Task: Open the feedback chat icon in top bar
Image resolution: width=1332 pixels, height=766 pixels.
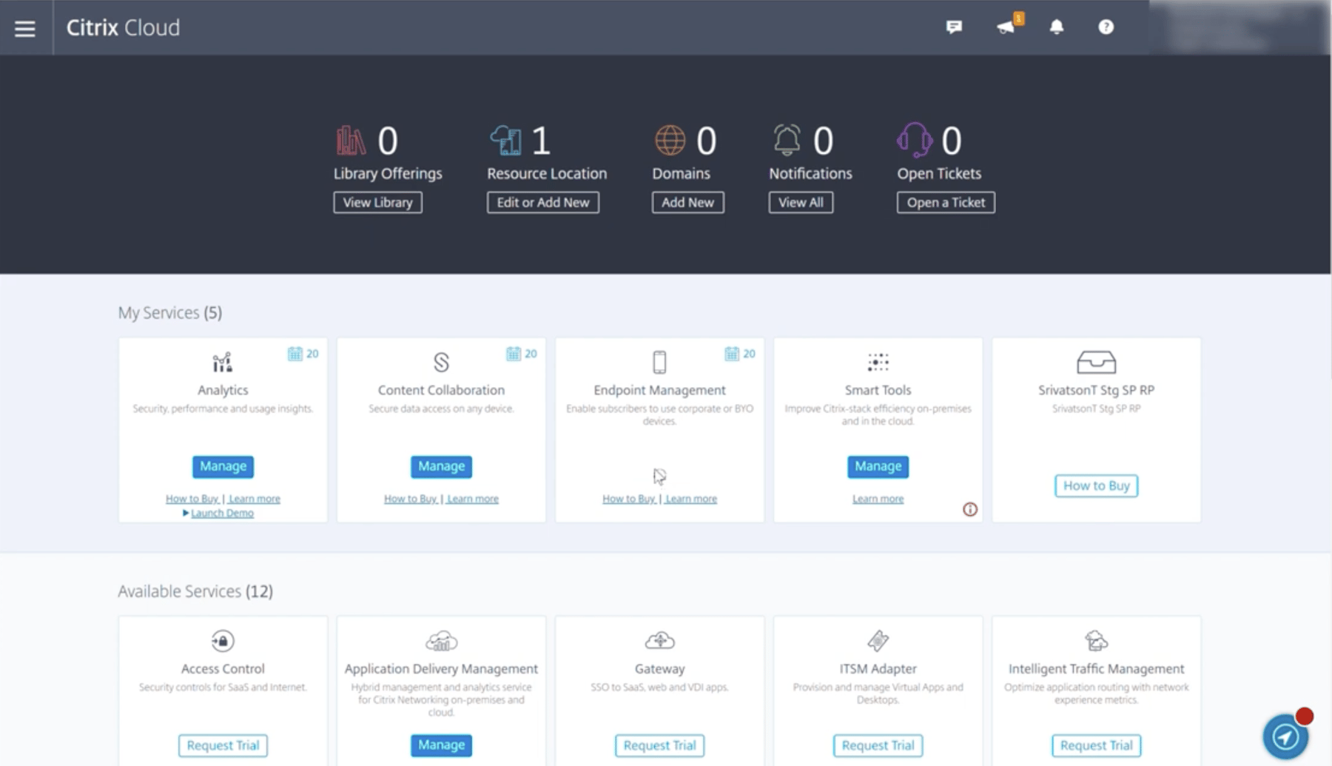Action: [x=953, y=27]
